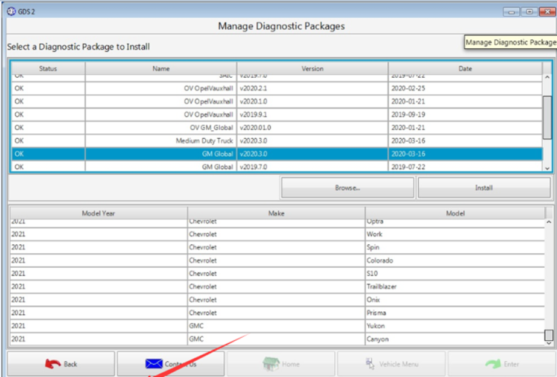Click the Yukon model cell
Screen dimensions: 557x377
point(455,326)
